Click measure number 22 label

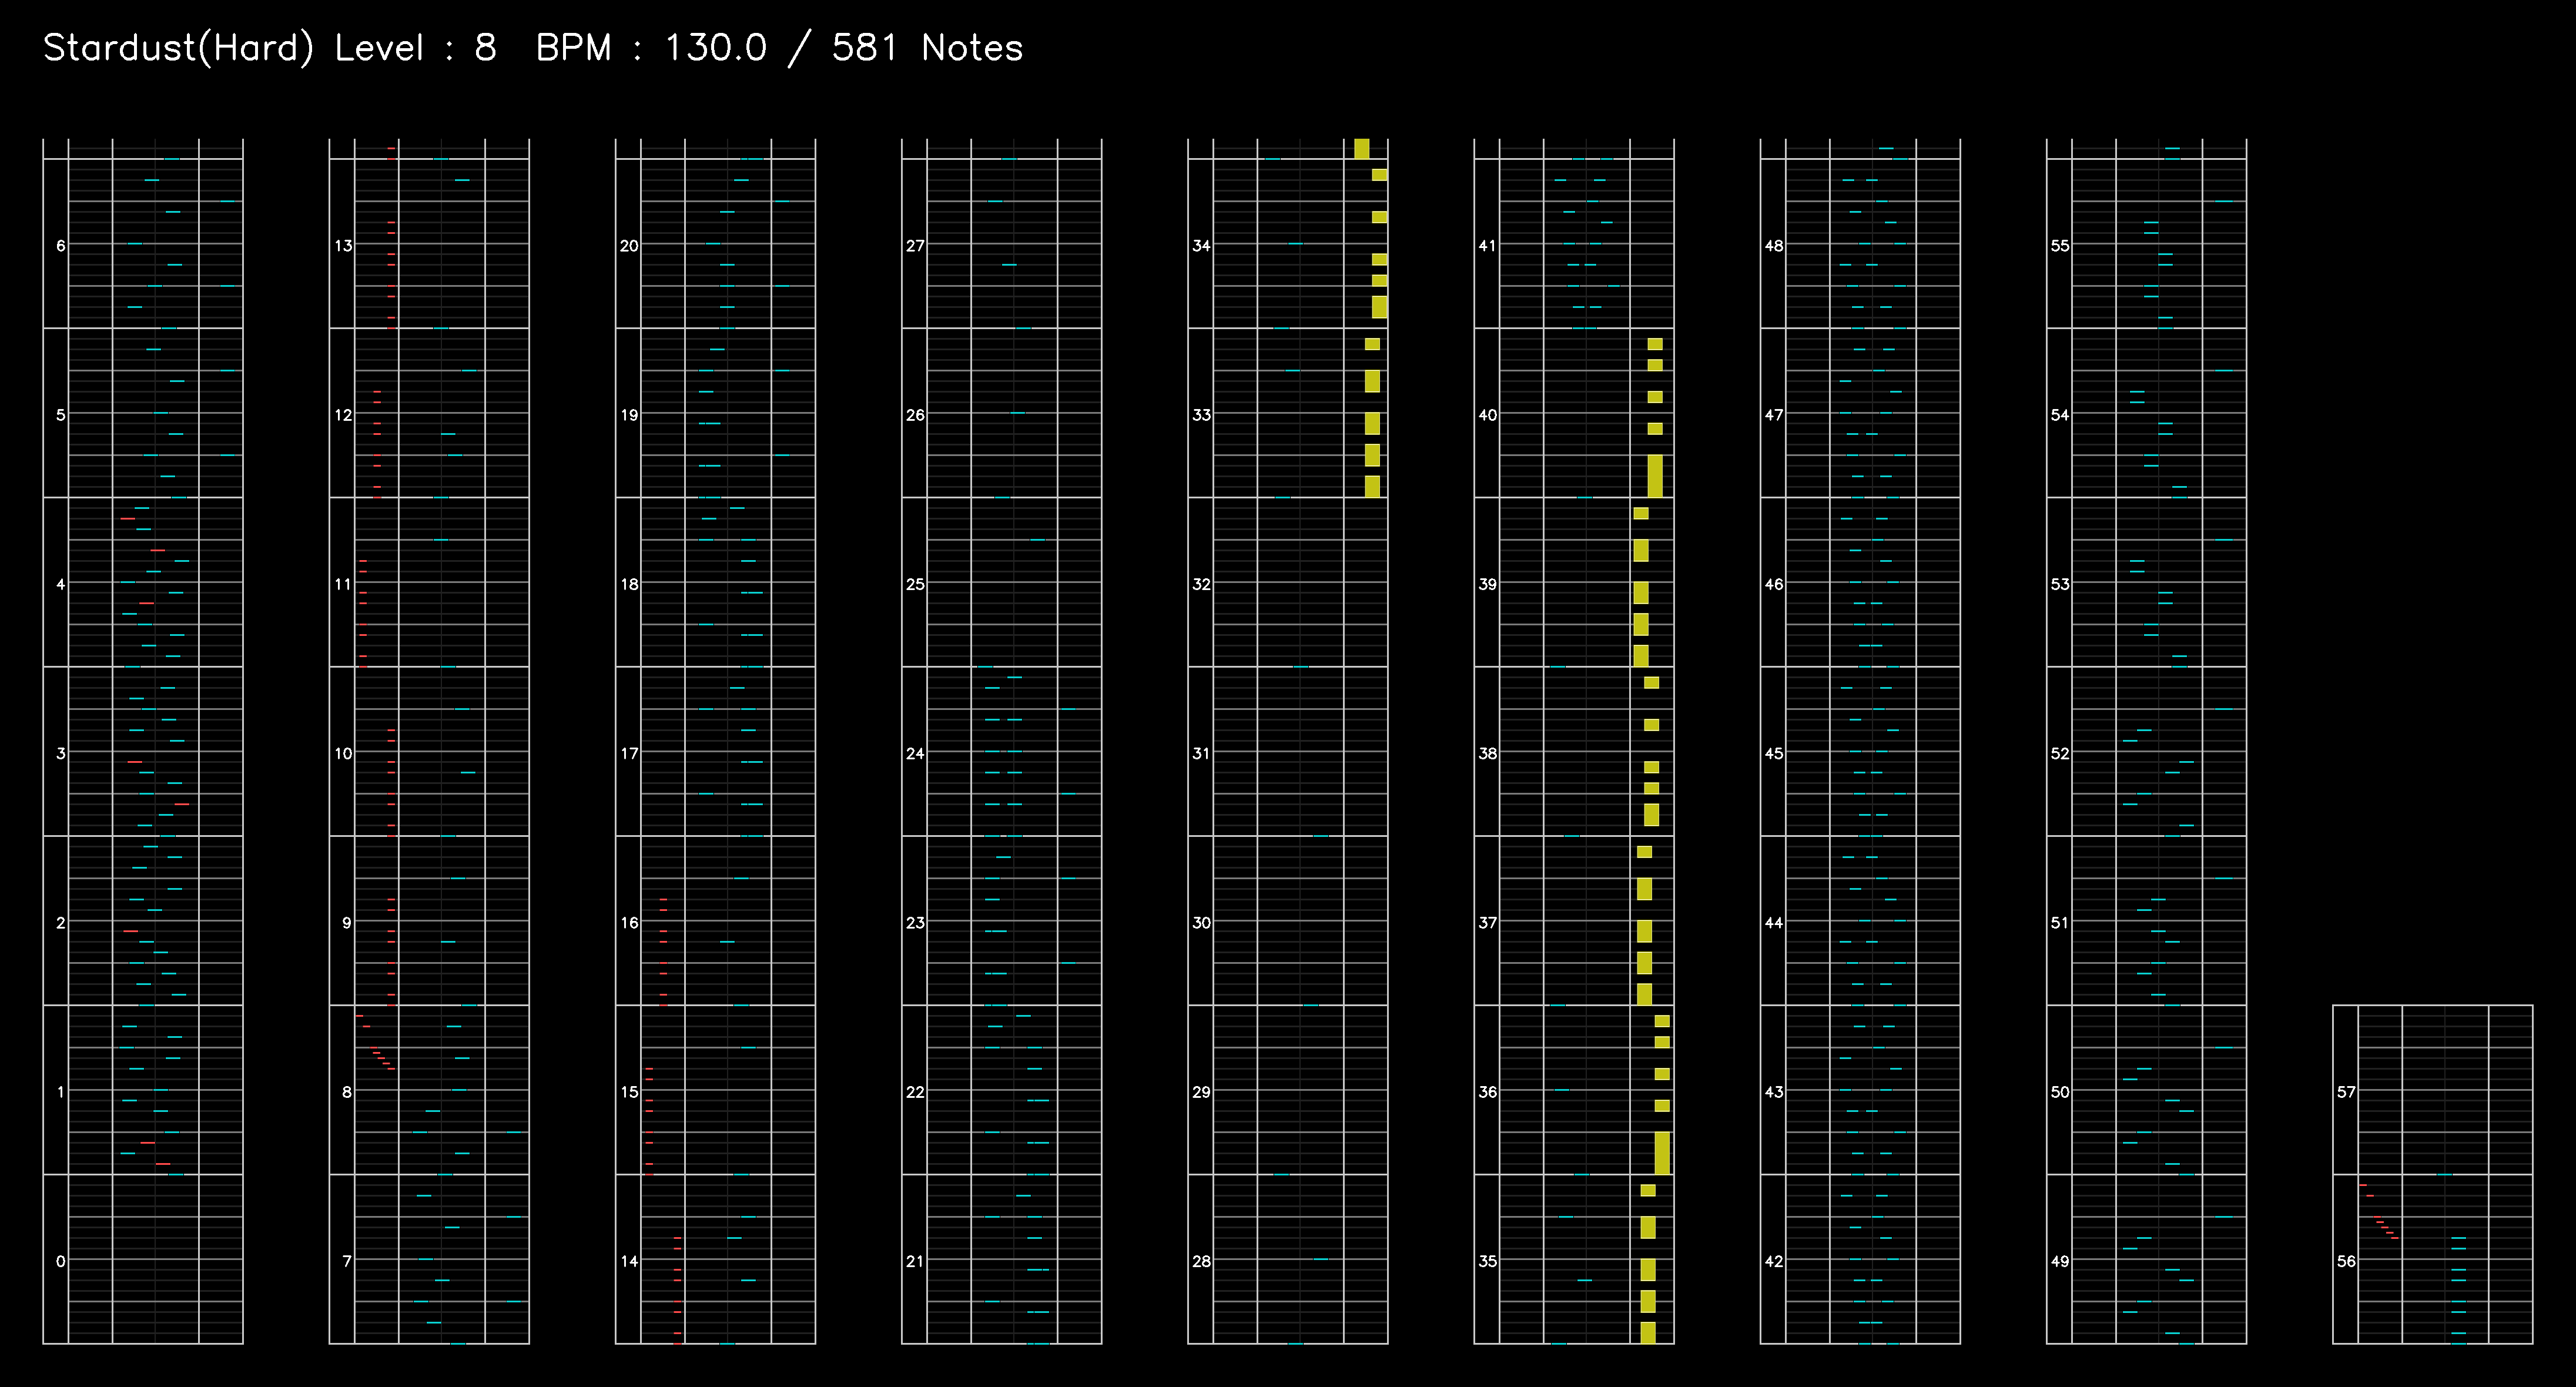coord(915,1092)
